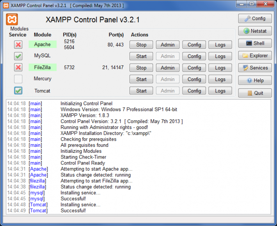
Task: View MySQL Logs
Action: (x=220, y=56)
